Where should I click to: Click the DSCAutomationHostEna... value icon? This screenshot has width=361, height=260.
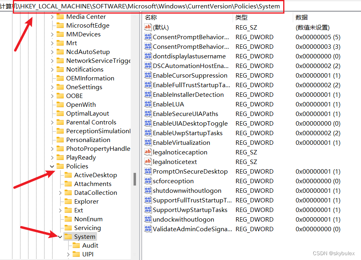point(148,66)
